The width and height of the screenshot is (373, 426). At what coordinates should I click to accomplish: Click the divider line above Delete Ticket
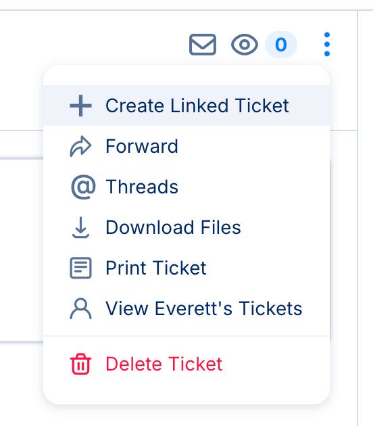pos(186,336)
